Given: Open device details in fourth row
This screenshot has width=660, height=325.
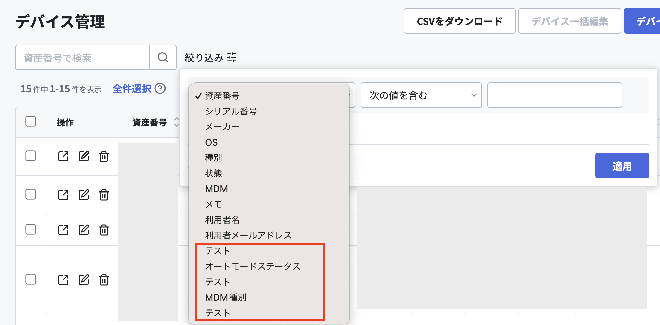Looking at the screenshot, I should coord(63,280).
